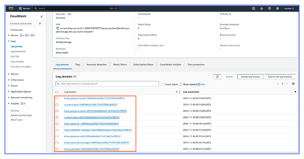This screenshot has width=304, height=159.
Task: Switch to the Contributor Insights tab
Action: point(171,65)
